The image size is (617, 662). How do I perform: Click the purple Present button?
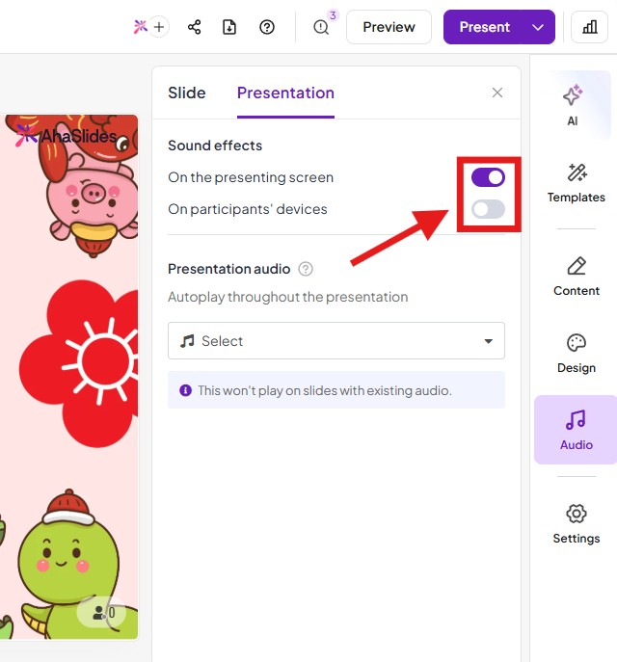click(484, 27)
